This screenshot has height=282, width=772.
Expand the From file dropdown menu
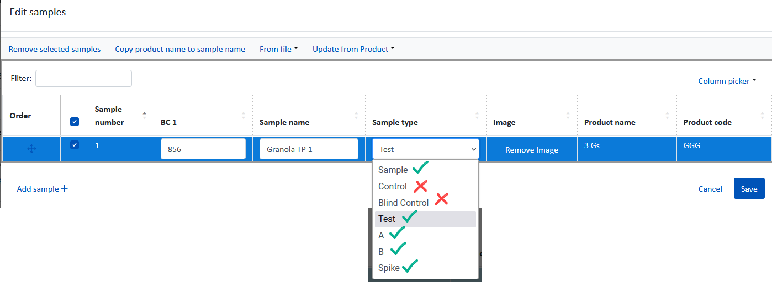pyautogui.click(x=279, y=49)
